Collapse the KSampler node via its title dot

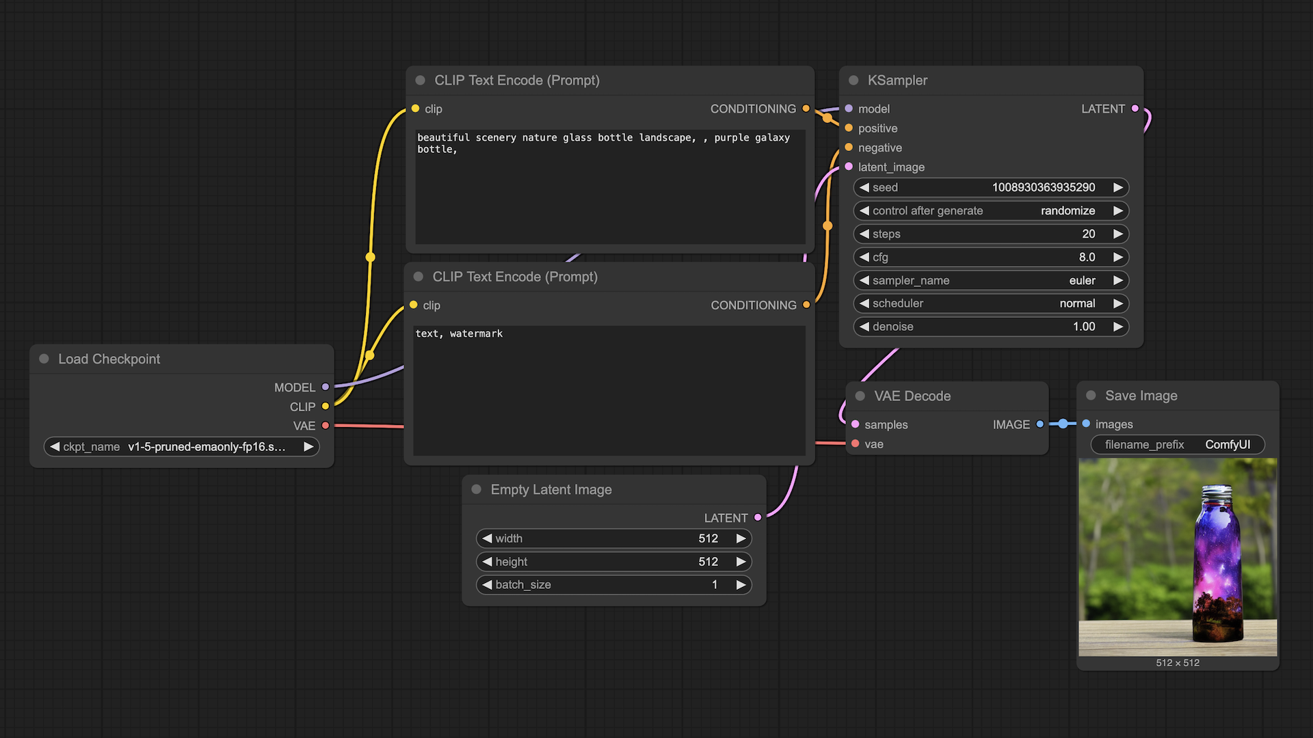(853, 80)
